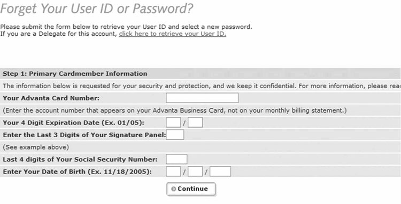
Task: Click the account number hint text line
Action: 175,111
